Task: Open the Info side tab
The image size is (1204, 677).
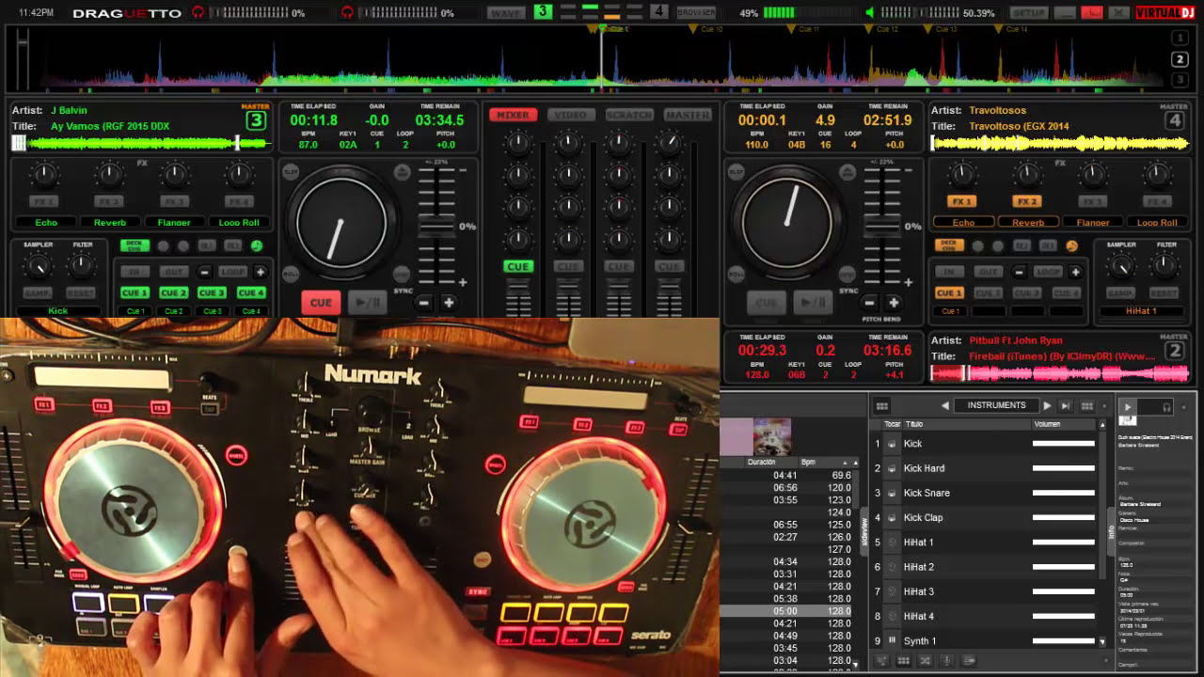Action: pyautogui.click(x=1110, y=531)
